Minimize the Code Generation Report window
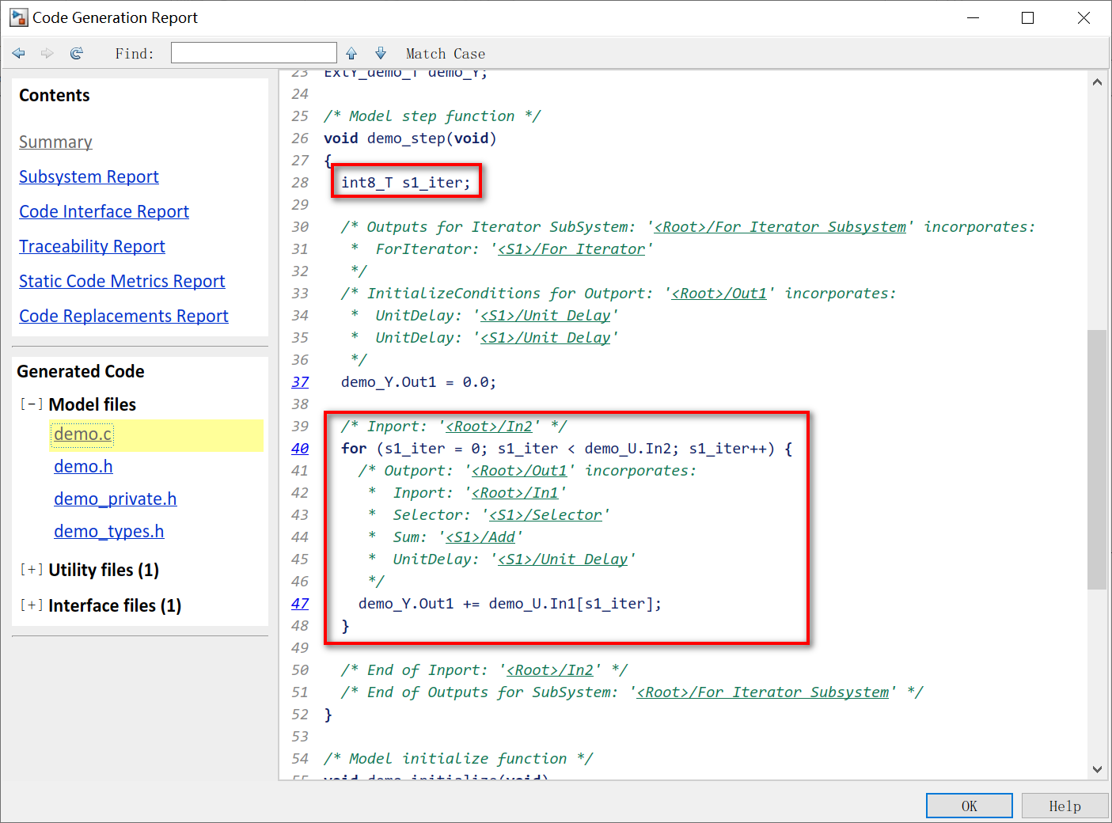1112x823 pixels. 973,17
